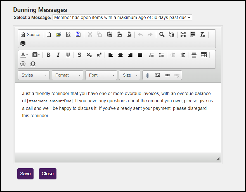Insert a smiley emoticon
The height and width of the screenshot is (192, 246).
[x=23, y=64]
